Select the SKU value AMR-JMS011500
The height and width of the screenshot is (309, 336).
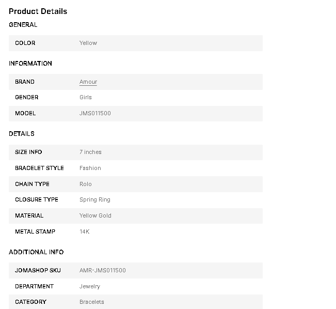pyautogui.click(x=103, y=270)
